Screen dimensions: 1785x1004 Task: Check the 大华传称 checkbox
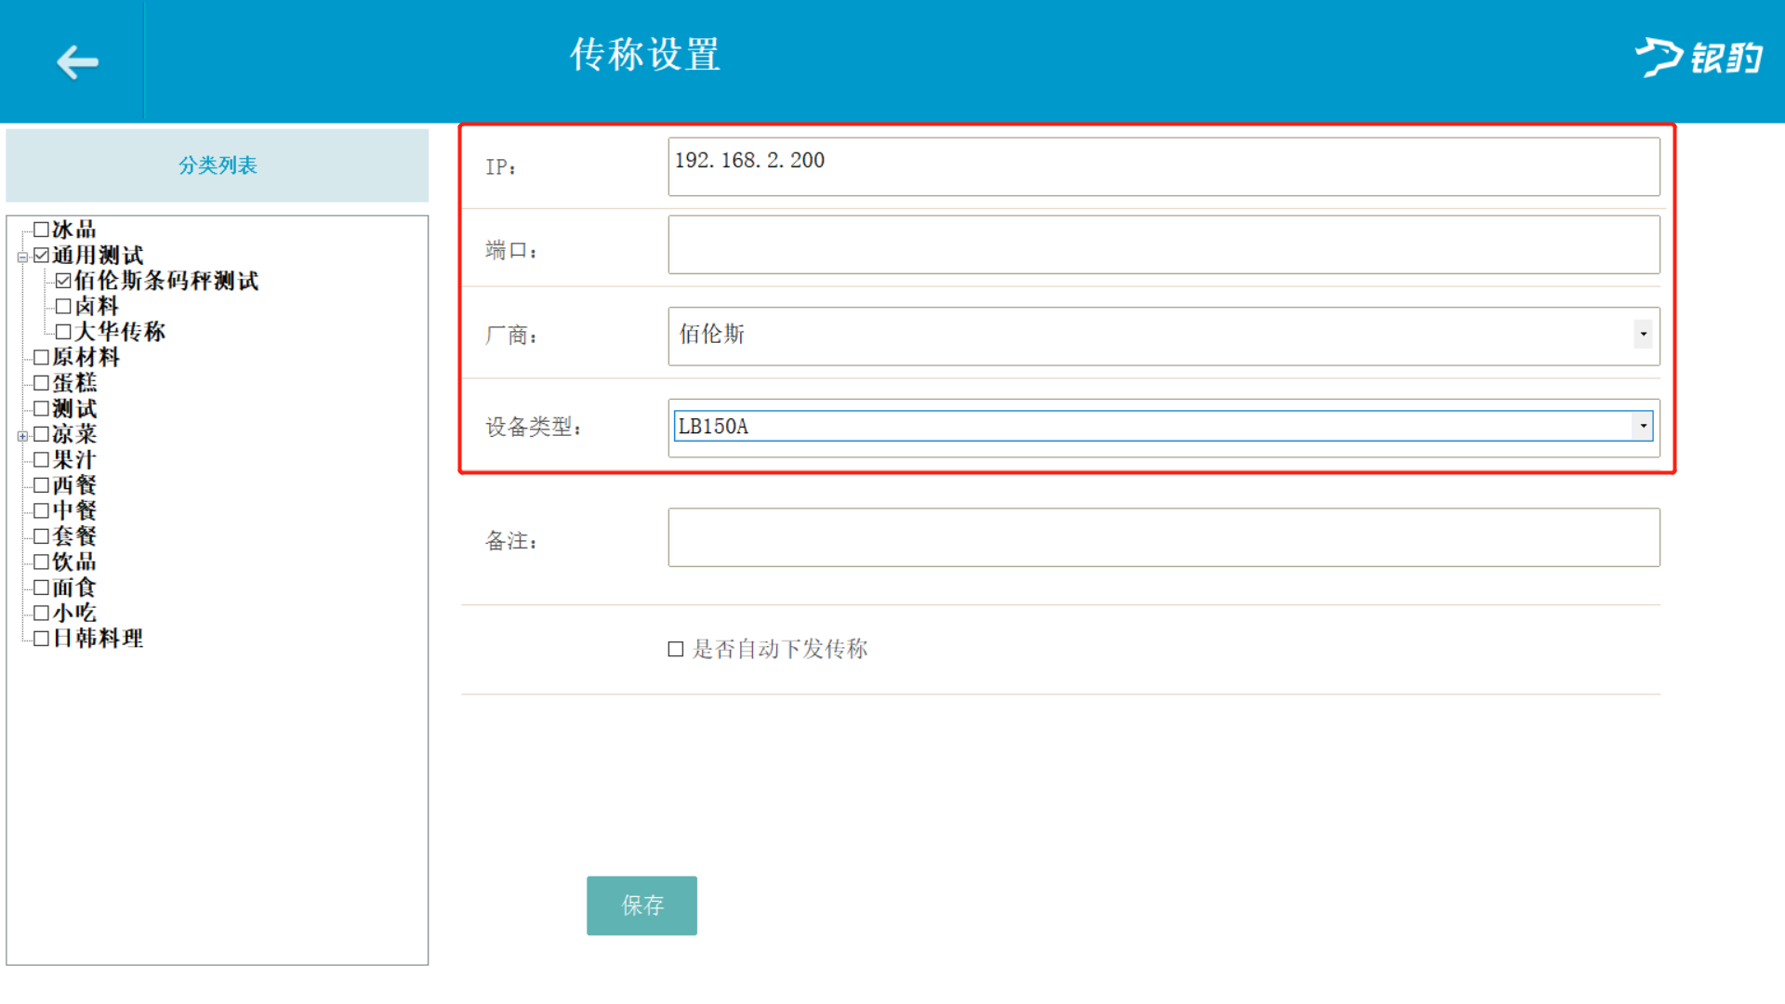tap(63, 332)
